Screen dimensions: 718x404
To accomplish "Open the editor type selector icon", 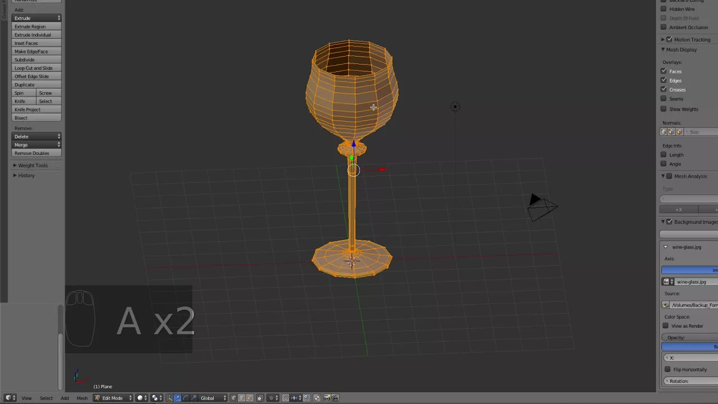I will (x=10, y=398).
